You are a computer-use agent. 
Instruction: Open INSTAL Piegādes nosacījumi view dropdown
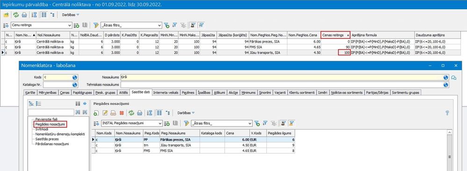click(160, 123)
